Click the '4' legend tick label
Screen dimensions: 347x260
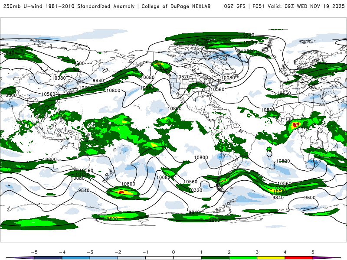pos(285,252)
